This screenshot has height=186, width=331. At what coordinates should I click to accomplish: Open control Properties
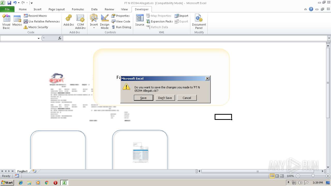click(x=121, y=16)
